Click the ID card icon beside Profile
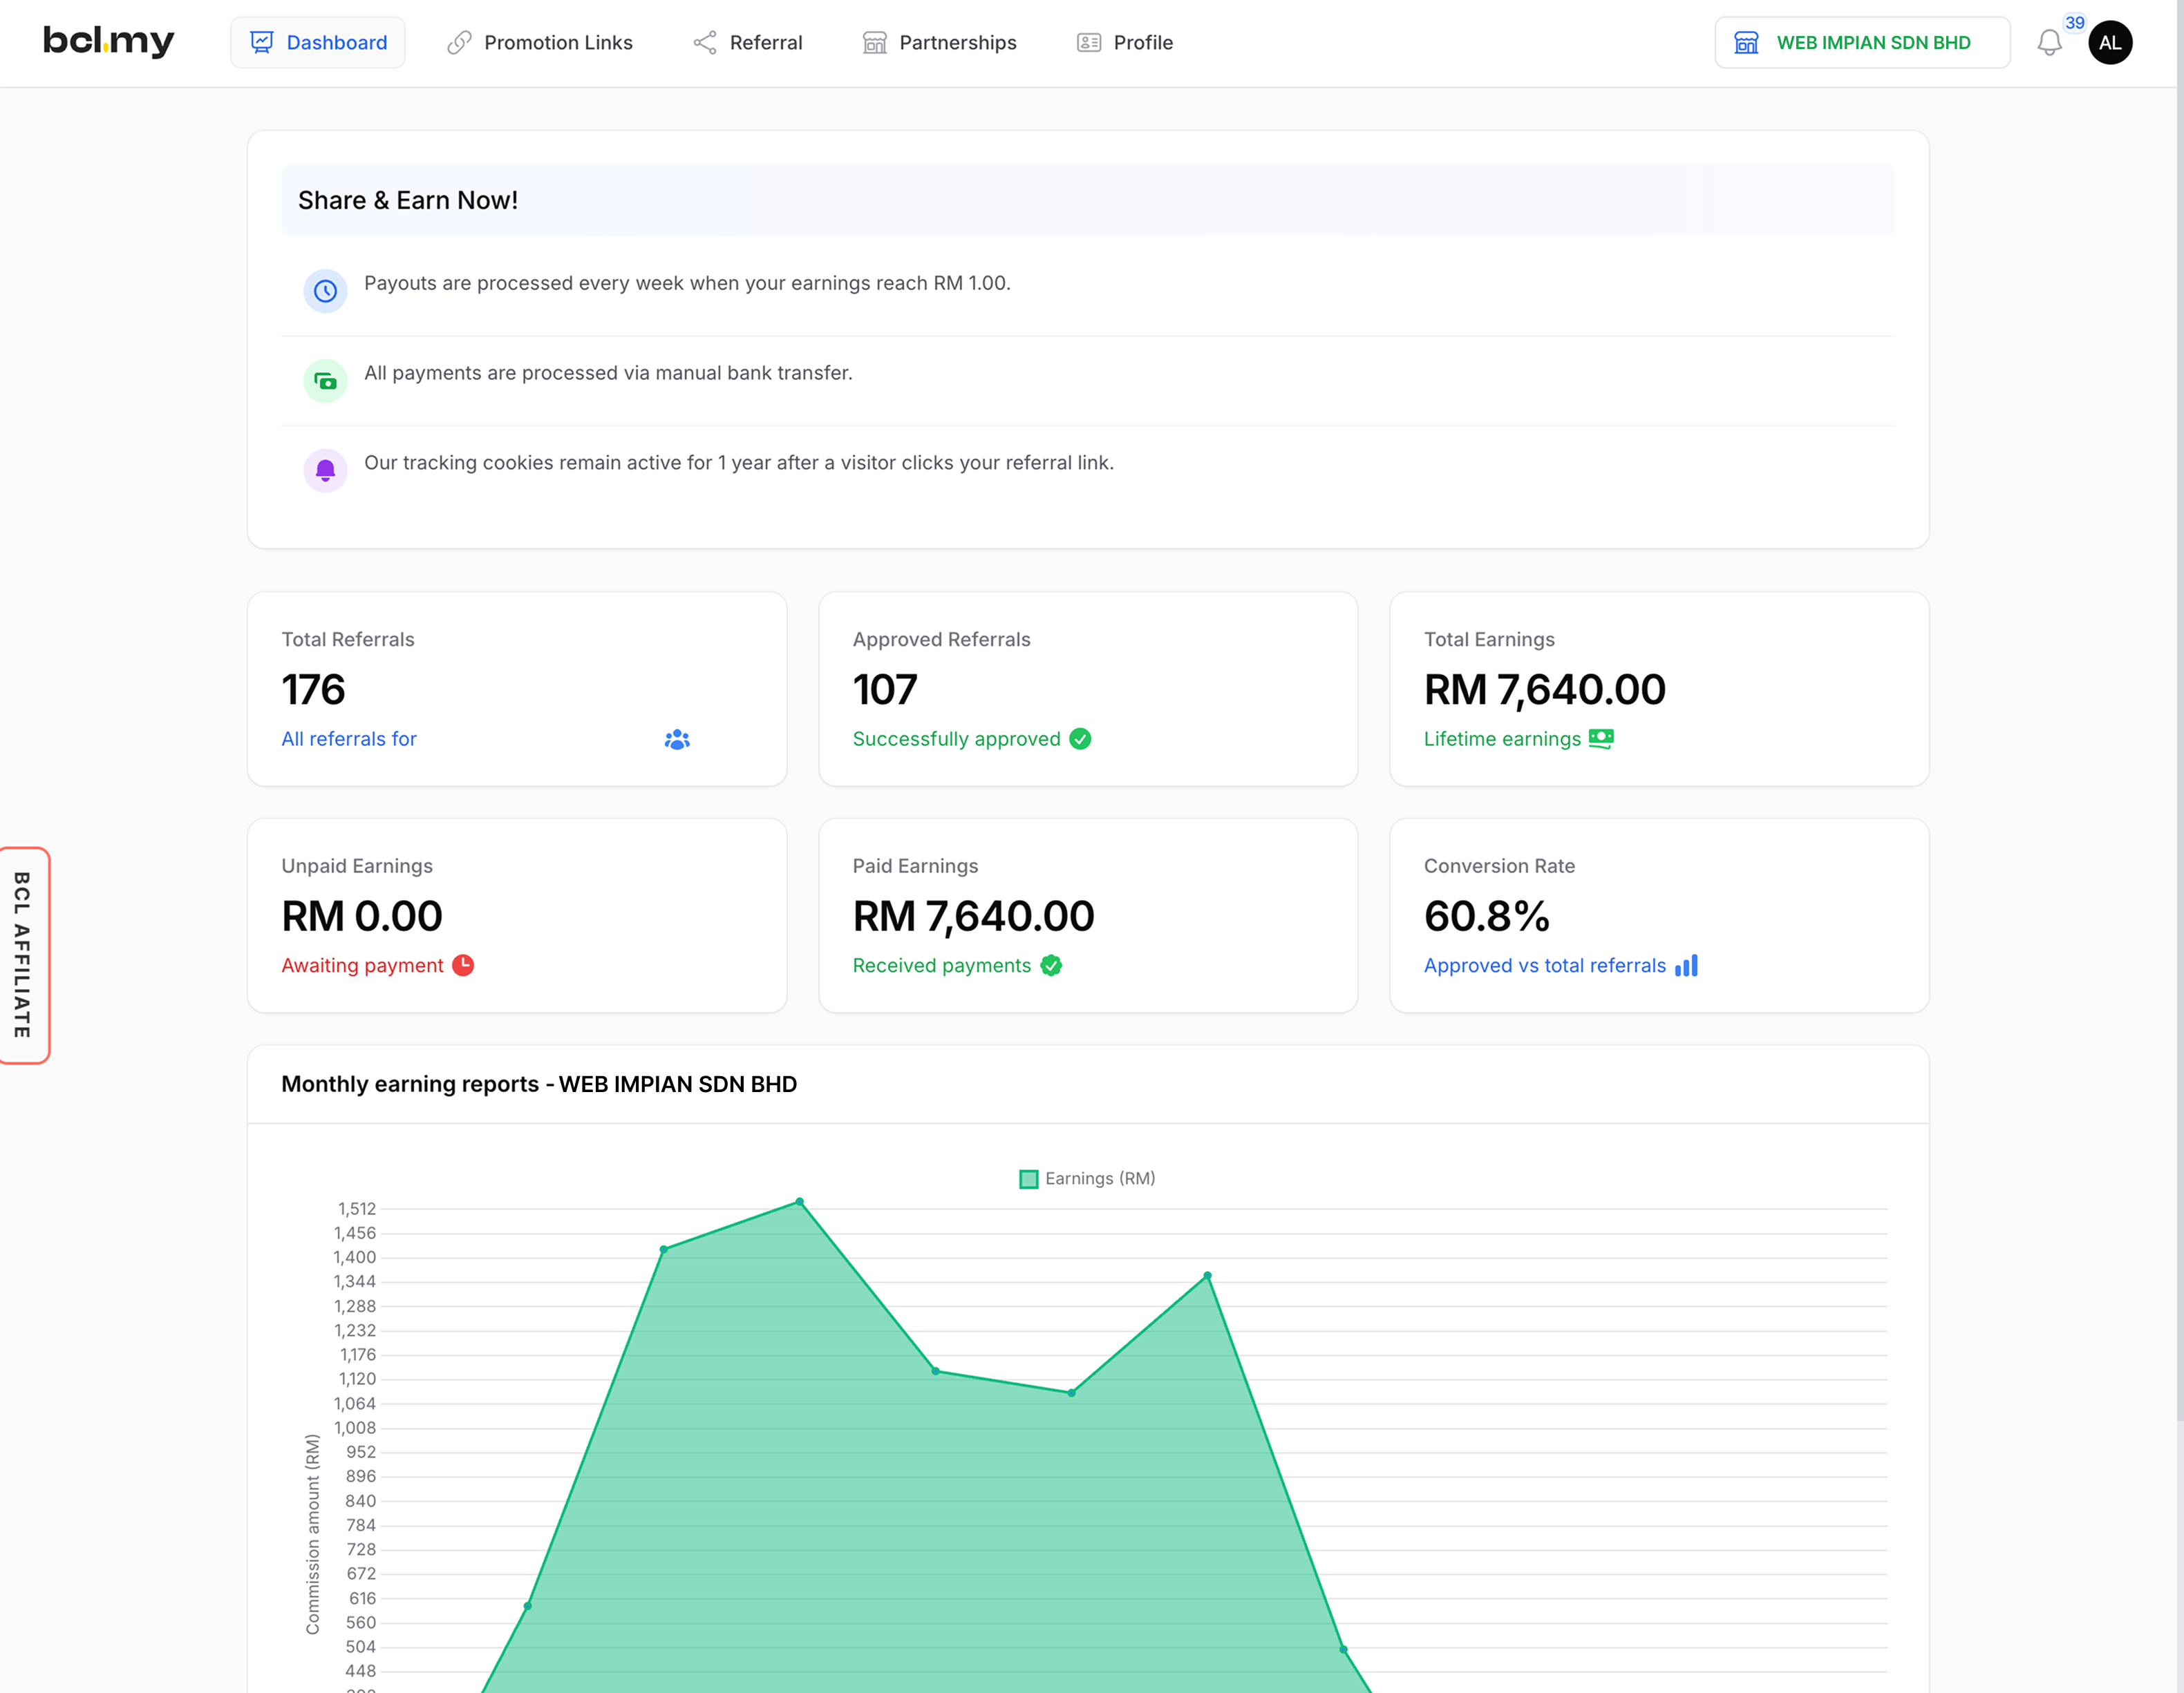 click(x=1089, y=42)
